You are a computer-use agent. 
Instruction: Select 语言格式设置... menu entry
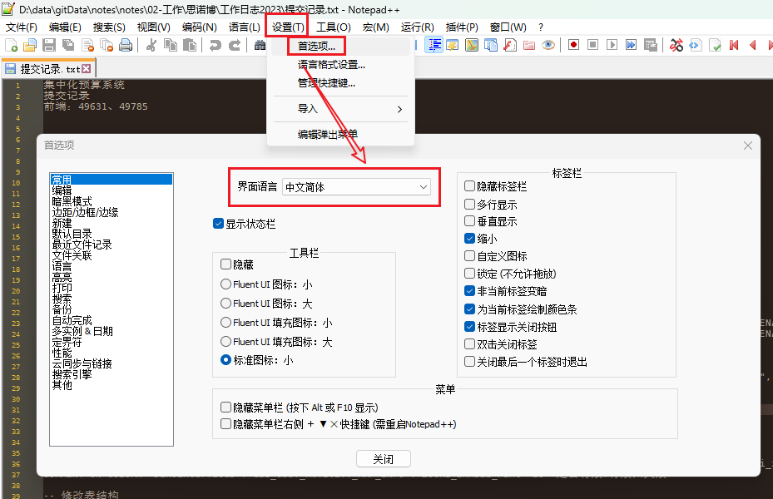click(x=331, y=65)
